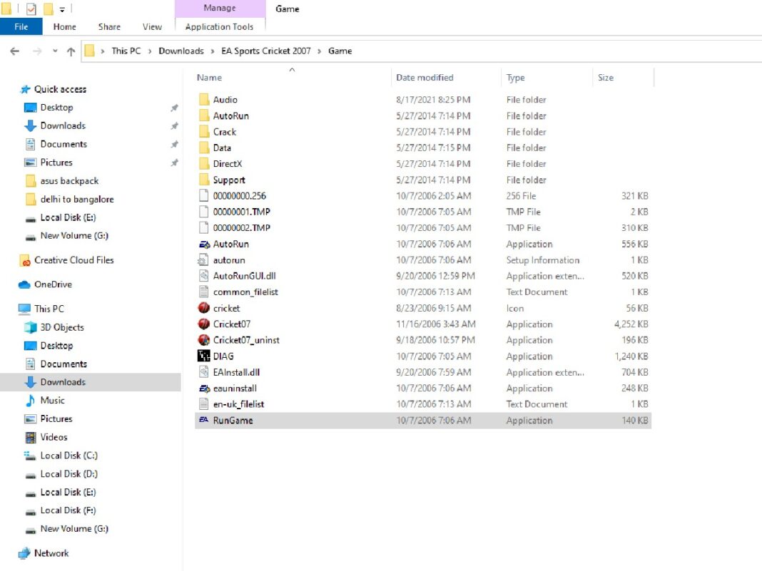Select Local Disk (C:) in navigation pane
This screenshot has width=762, height=571.
[68, 456]
